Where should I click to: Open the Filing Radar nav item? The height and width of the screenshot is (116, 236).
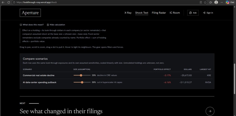click(x=159, y=13)
